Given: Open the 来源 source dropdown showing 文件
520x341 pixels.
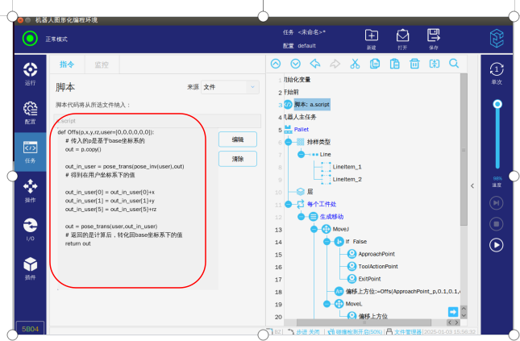Looking at the screenshot, I should click(230, 86).
